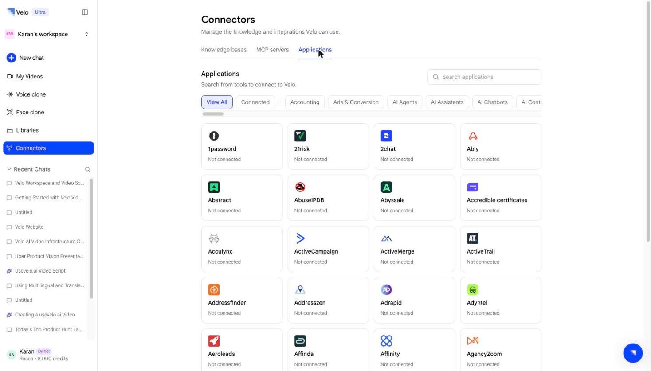
Task: Click the Accredible certificates icon
Action: tap(473, 187)
